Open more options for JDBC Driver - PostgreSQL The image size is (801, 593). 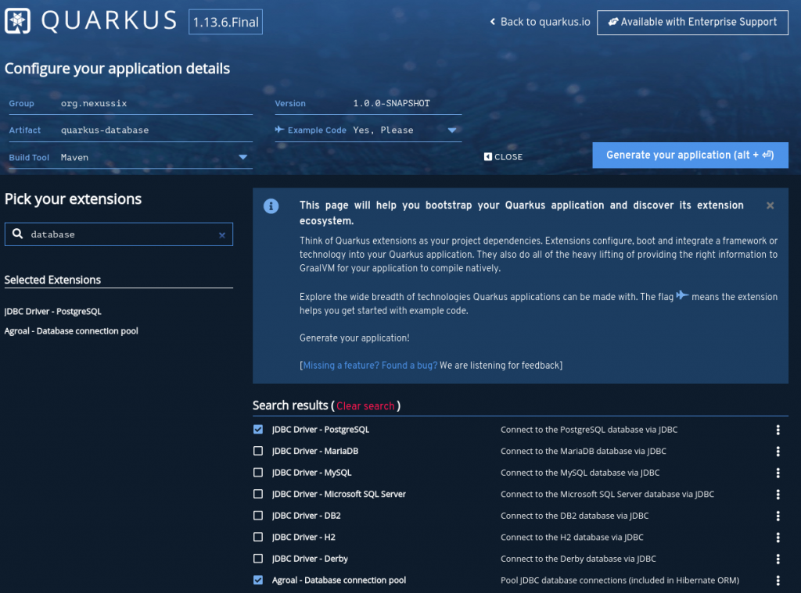(x=778, y=430)
